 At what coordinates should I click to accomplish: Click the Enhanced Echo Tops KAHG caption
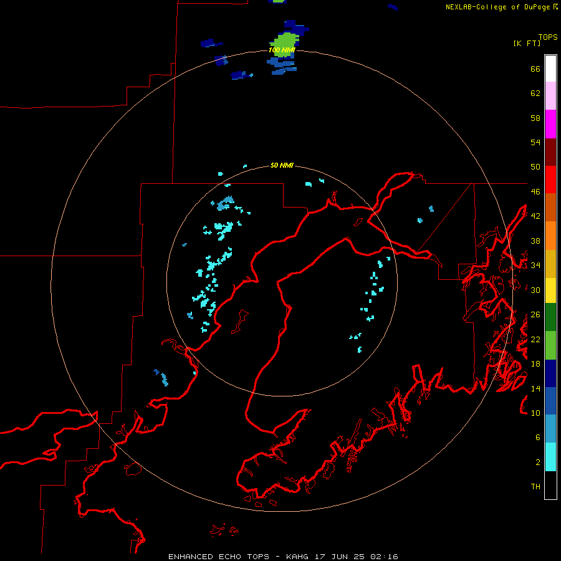[283, 557]
